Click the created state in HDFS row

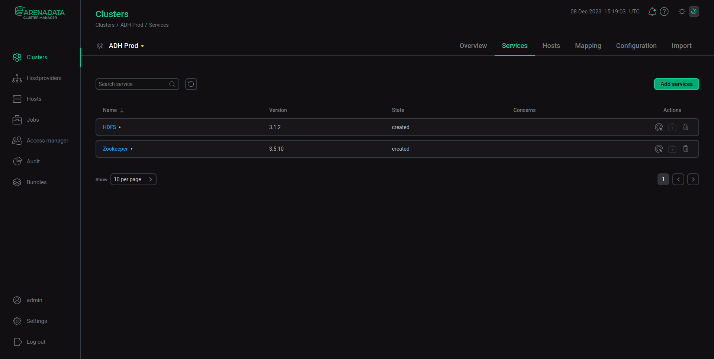[x=401, y=127]
